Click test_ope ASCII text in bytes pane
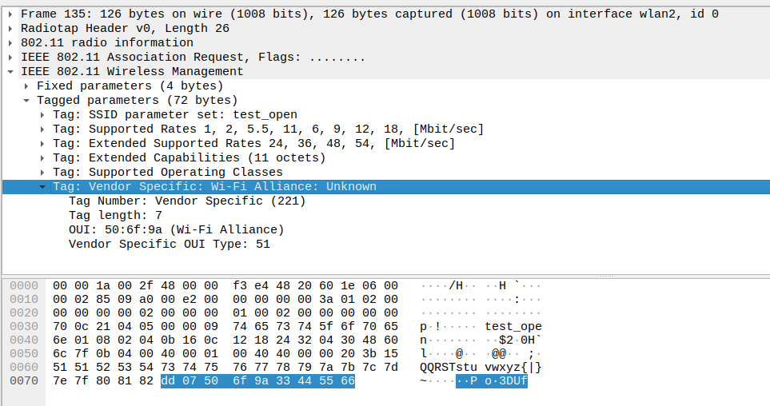 [x=513, y=326]
